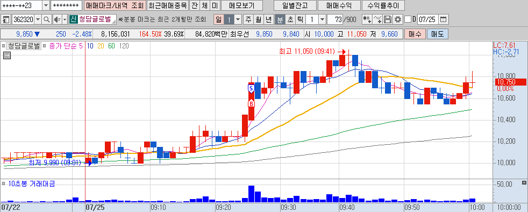Click the square handle beside the 청담글로벌 legend
The width and height of the screenshot is (528, 212).
click(3, 46)
